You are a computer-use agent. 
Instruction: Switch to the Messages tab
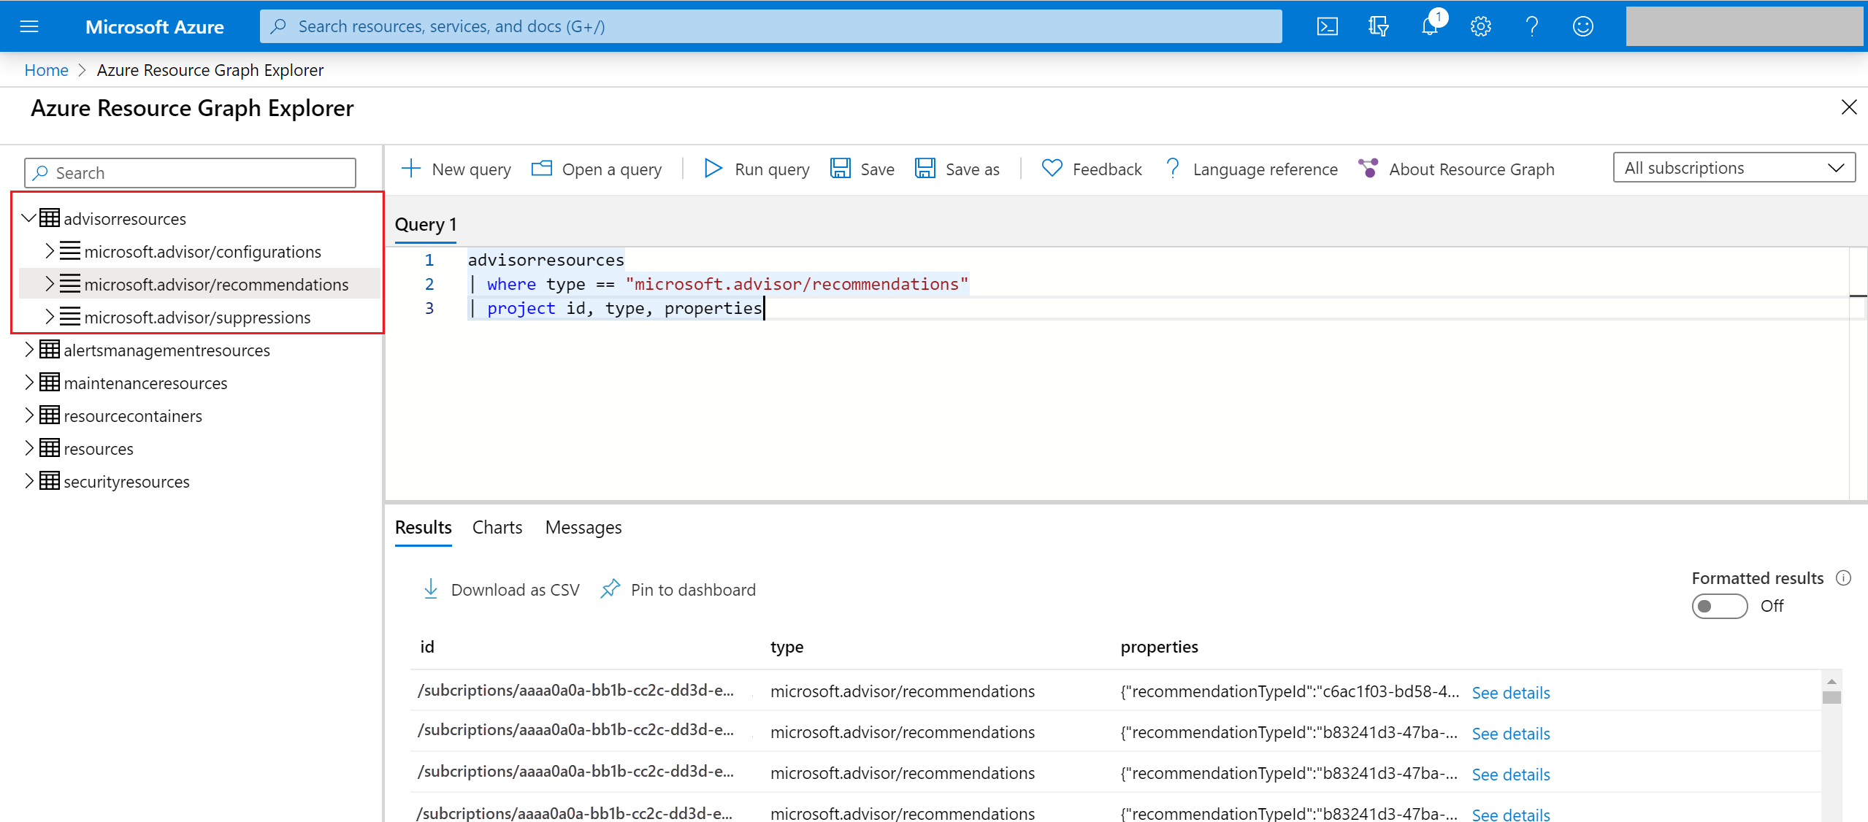tap(583, 527)
